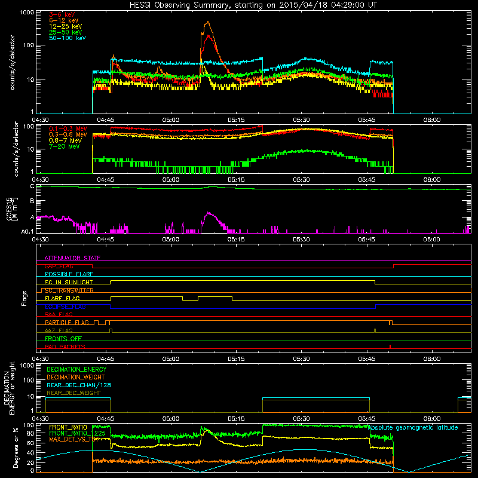Click the 0.1-0.3 MeV legend label
This screenshot has width=478, height=478.
click(68, 128)
